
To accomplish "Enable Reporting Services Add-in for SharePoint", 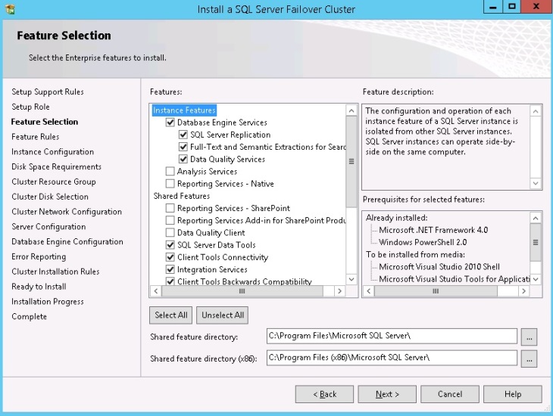I will click(x=170, y=221).
